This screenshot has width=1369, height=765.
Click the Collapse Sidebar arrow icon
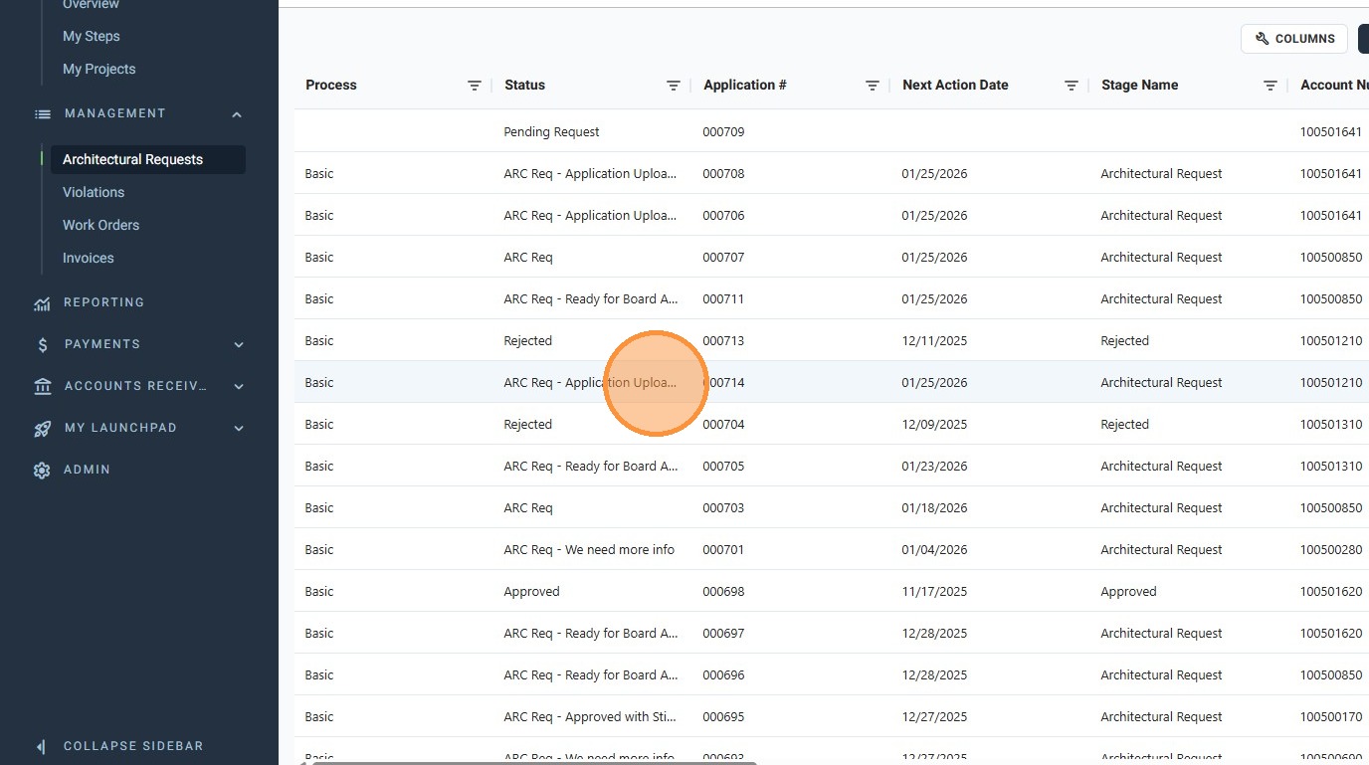pos(41,746)
